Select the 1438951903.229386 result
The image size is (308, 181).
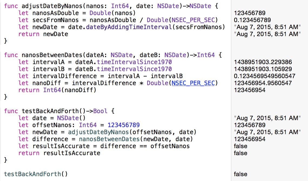tap(263, 62)
